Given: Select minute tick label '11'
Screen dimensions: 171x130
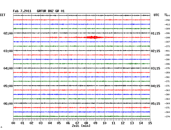Looking at the screenshot, I should 113,123.
